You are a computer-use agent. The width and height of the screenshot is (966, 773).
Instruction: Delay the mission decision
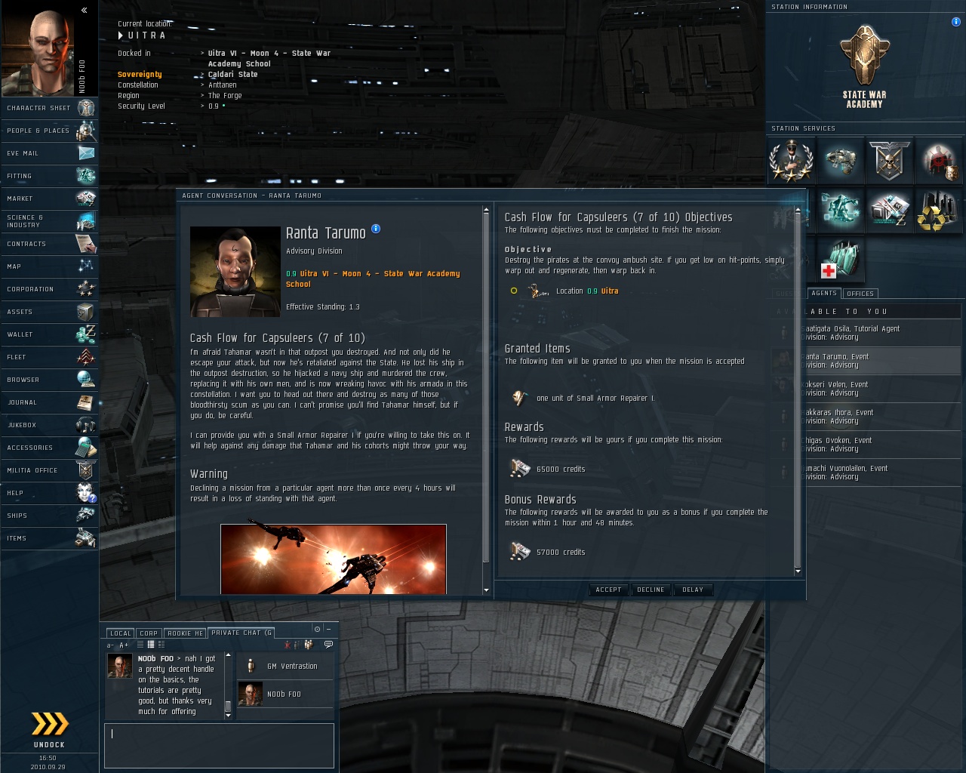pos(693,590)
